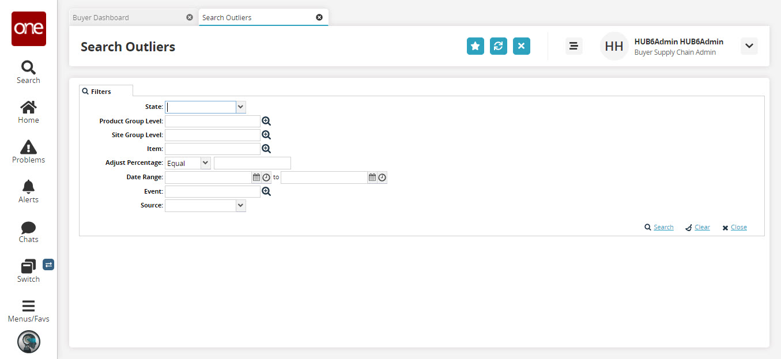Expand the State dropdown

coord(240,107)
